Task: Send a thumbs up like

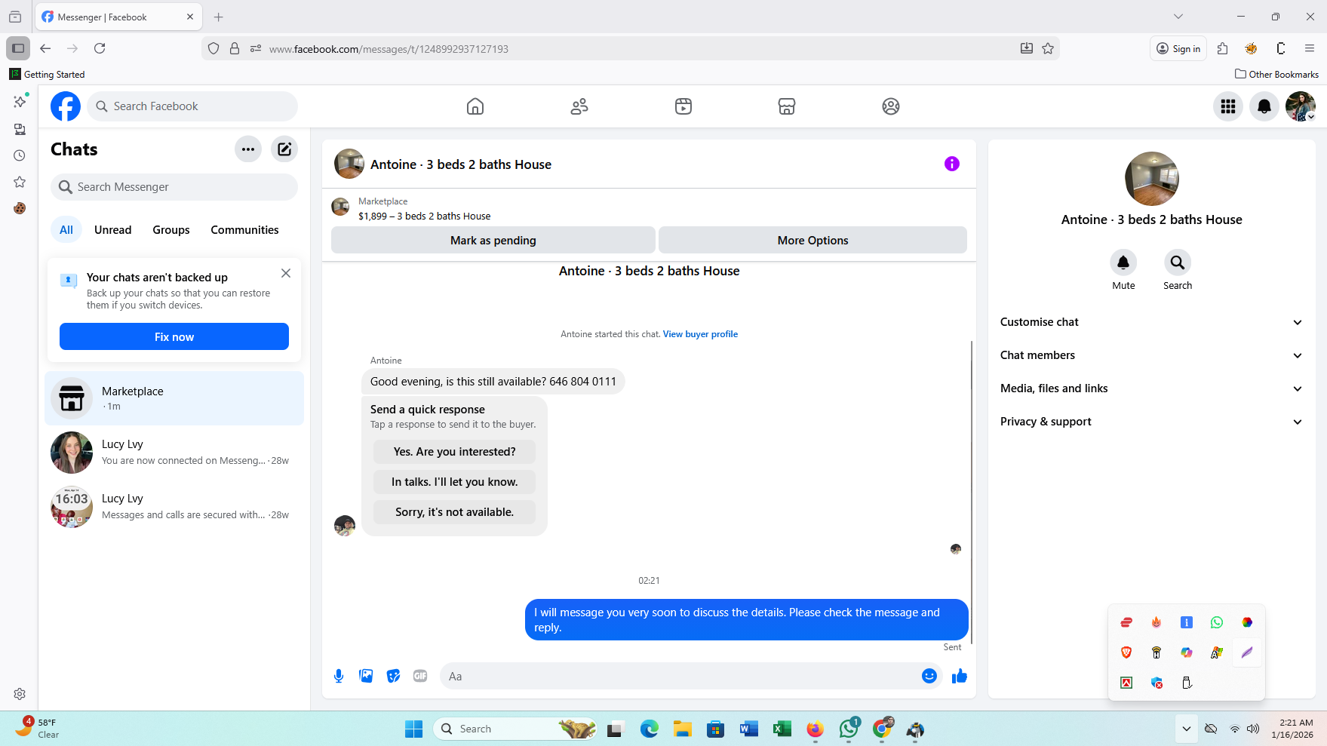Action: 960,677
